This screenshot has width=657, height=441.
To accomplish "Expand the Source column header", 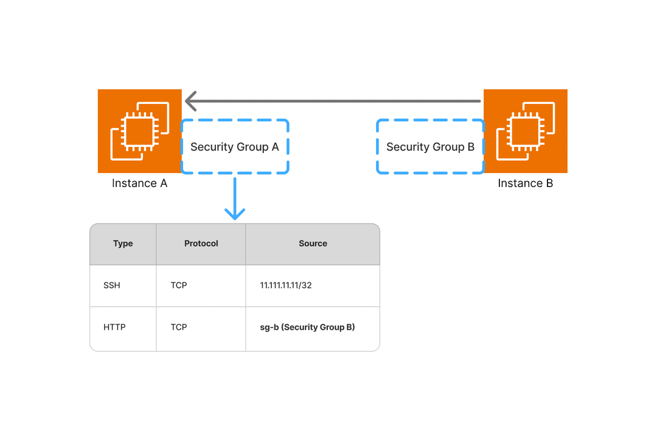I will point(312,244).
